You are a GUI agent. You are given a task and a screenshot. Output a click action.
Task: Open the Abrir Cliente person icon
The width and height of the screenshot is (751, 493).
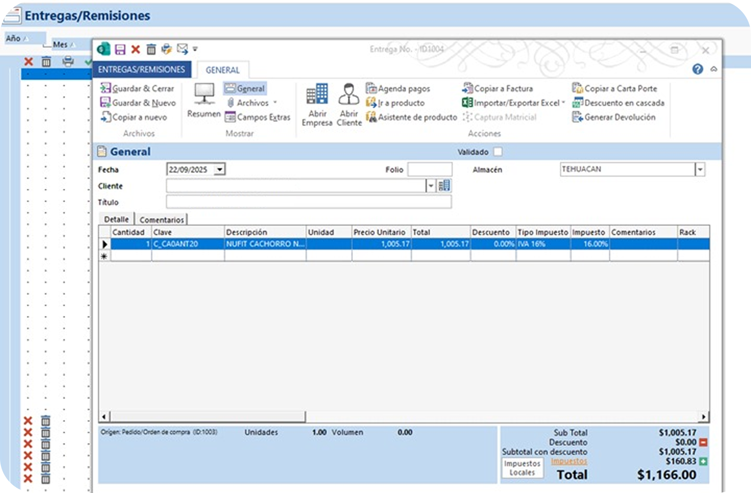click(349, 105)
